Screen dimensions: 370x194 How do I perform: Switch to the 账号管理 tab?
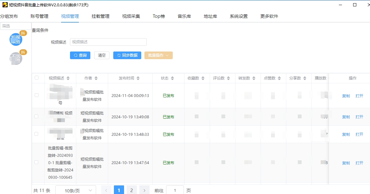[x=39, y=16]
